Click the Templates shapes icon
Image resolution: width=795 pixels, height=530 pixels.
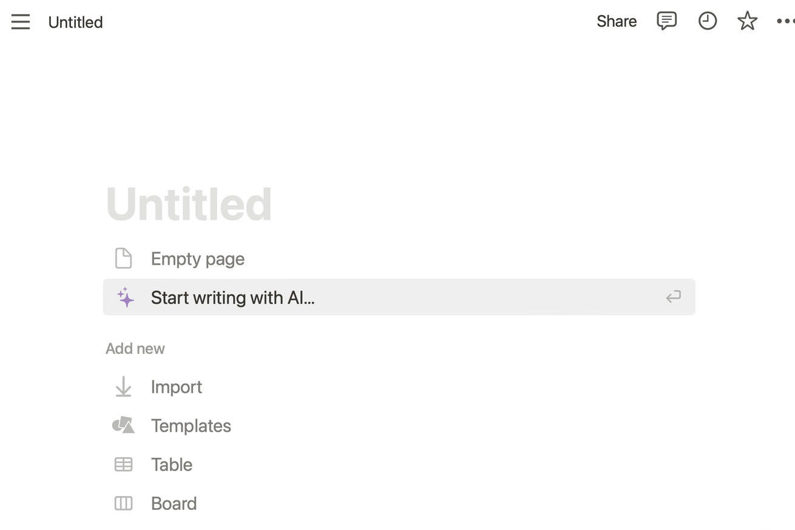coord(123,425)
